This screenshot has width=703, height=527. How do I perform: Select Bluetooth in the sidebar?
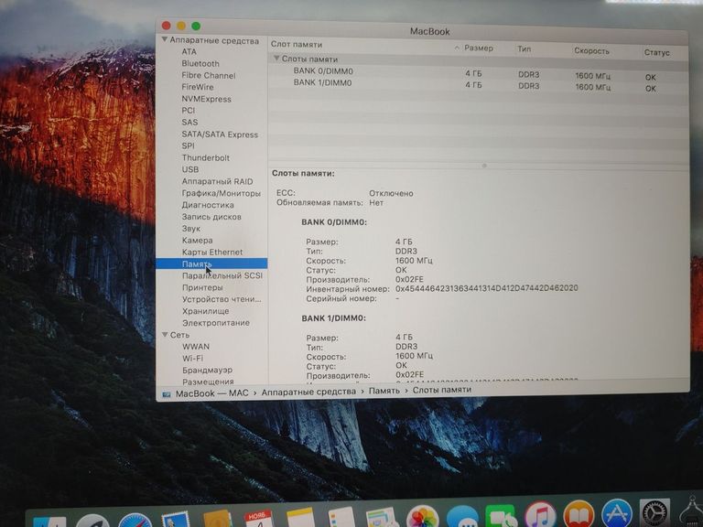(x=200, y=64)
